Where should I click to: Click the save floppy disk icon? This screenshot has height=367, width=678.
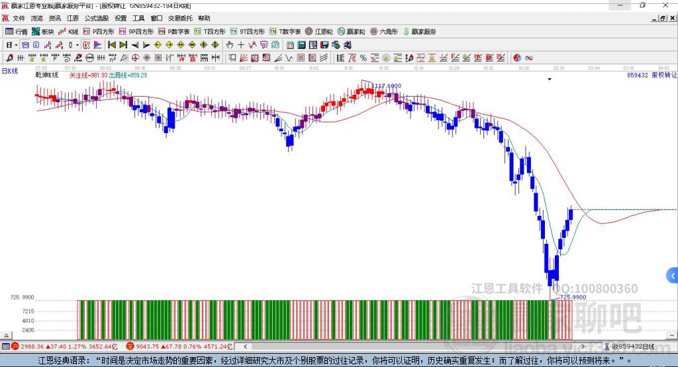coord(324,45)
